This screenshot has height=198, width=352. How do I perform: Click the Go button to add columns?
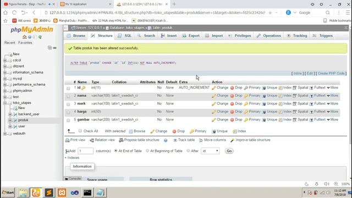(x=229, y=151)
